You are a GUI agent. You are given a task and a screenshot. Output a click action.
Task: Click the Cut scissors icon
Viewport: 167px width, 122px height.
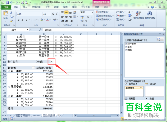point(11,13)
